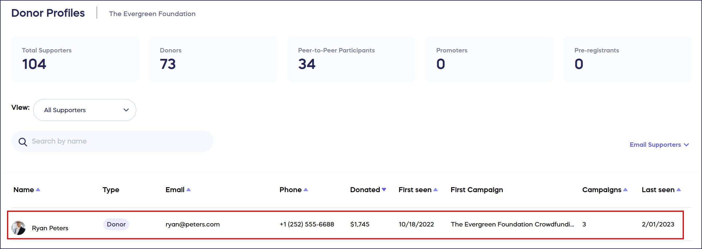This screenshot has width=702, height=249.
Task: Sort by First seen arrow
Action: click(435, 190)
